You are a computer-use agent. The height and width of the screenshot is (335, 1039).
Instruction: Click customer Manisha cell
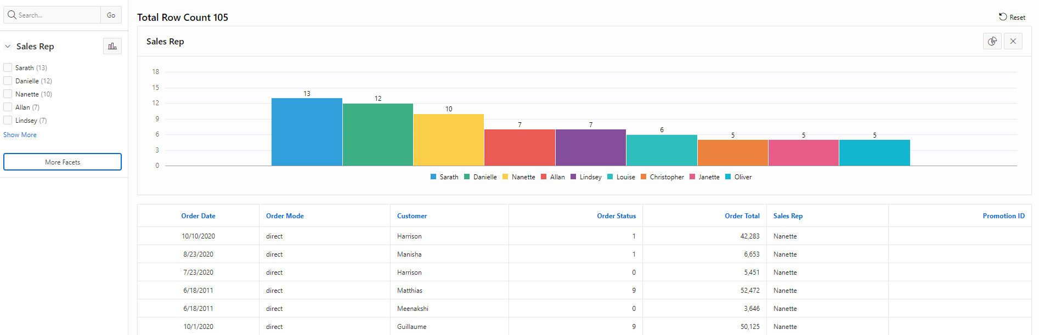click(449, 254)
